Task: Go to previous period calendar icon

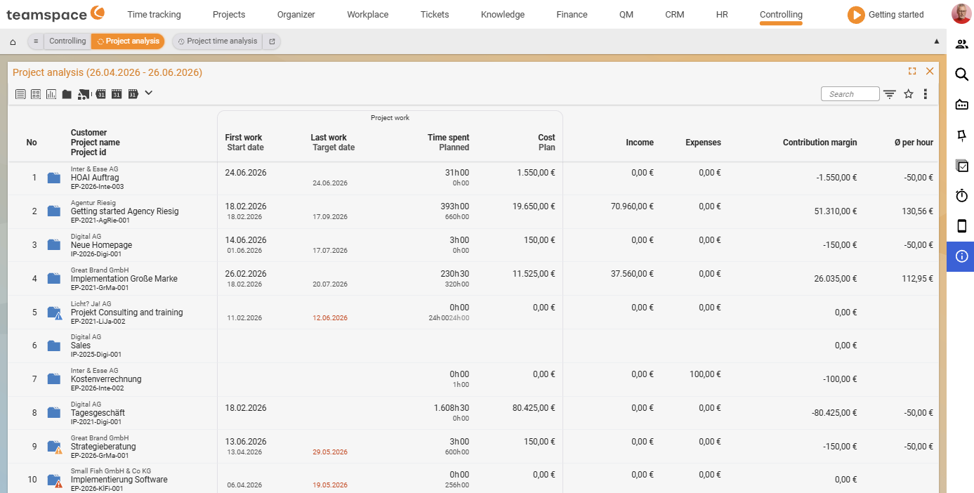Action: tap(101, 94)
